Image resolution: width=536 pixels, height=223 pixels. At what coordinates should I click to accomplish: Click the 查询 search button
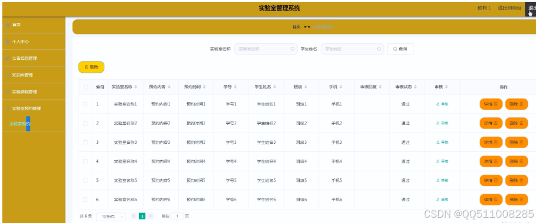pyautogui.click(x=400, y=49)
